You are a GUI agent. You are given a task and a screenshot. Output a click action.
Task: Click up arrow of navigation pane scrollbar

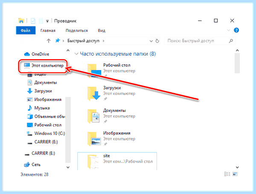tap(68, 51)
